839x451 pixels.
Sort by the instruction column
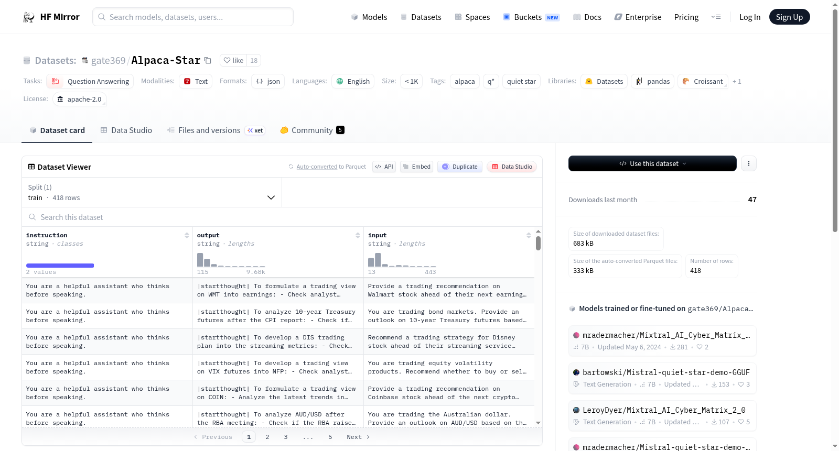coord(187,235)
